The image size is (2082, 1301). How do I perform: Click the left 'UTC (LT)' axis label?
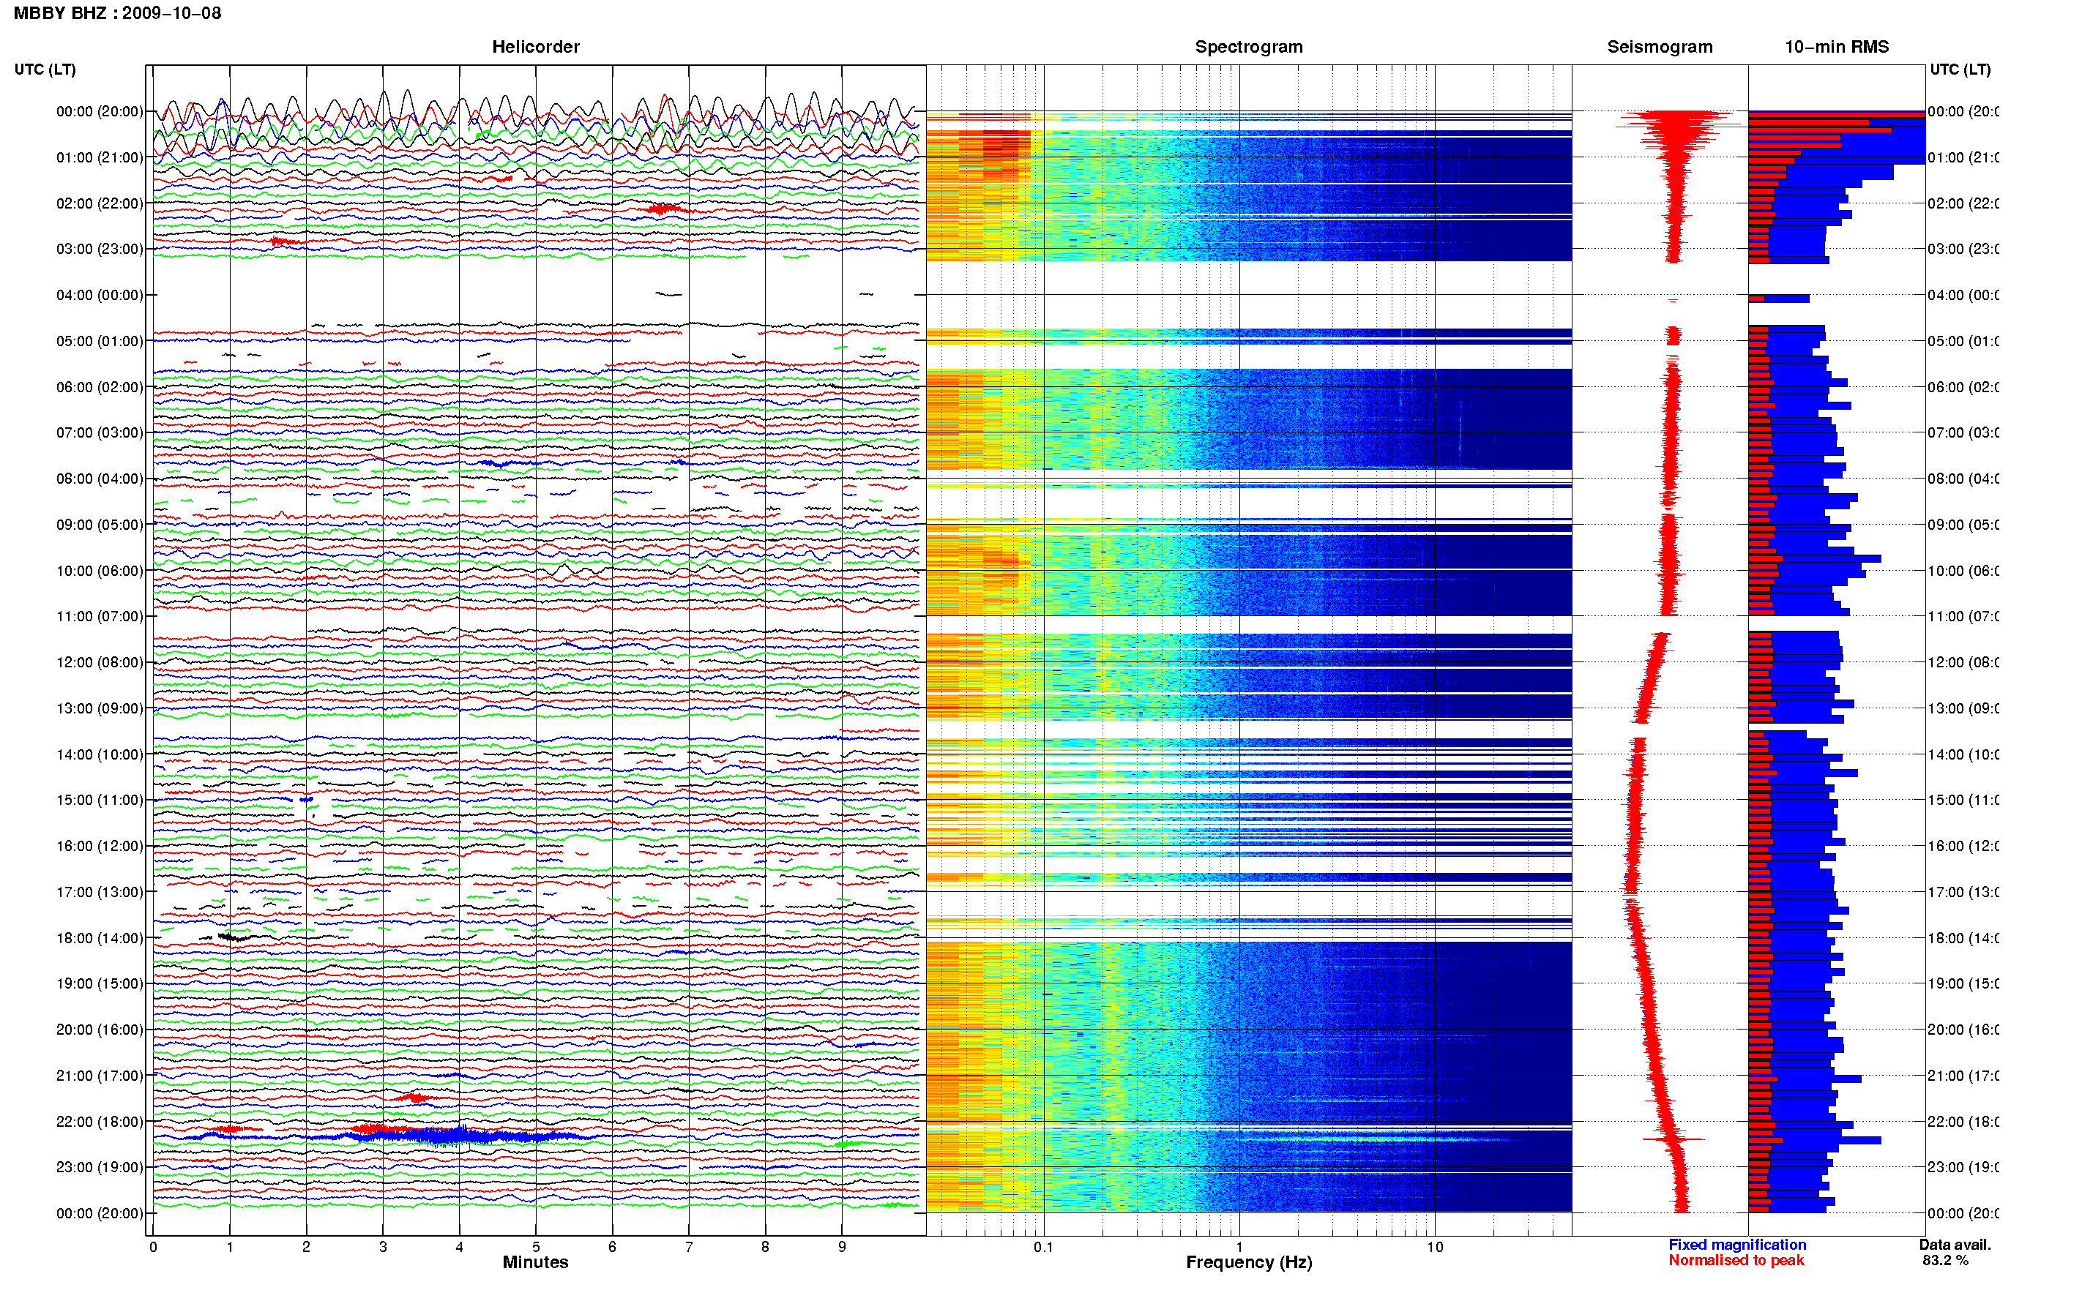tap(45, 69)
